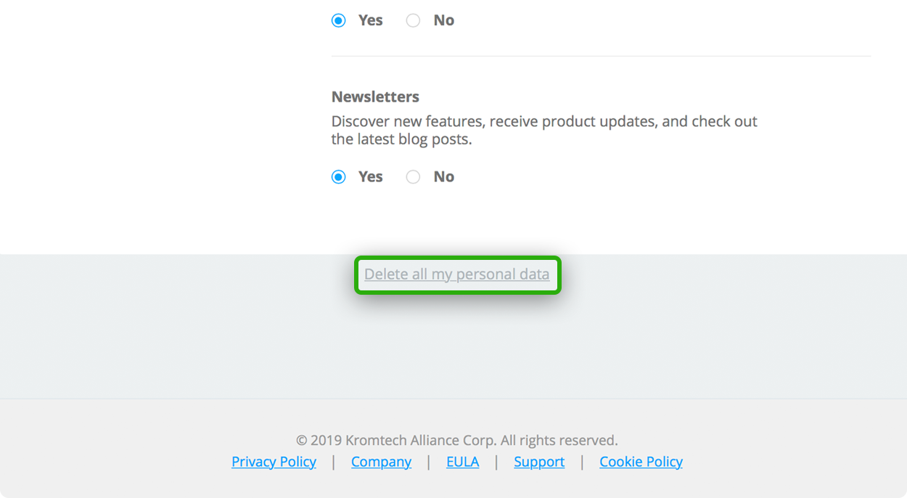907x498 pixels.
Task: Choose the No radio in the top section
Action: pyautogui.click(x=413, y=20)
